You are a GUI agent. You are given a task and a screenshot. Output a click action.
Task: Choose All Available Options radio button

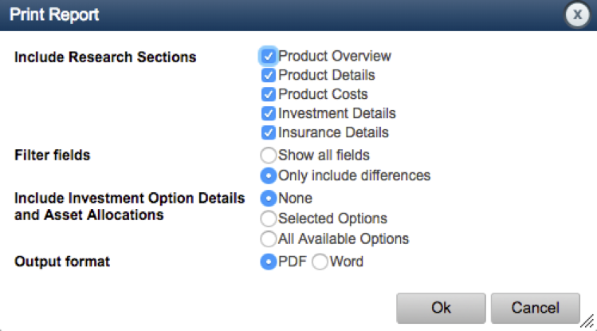[x=269, y=238]
